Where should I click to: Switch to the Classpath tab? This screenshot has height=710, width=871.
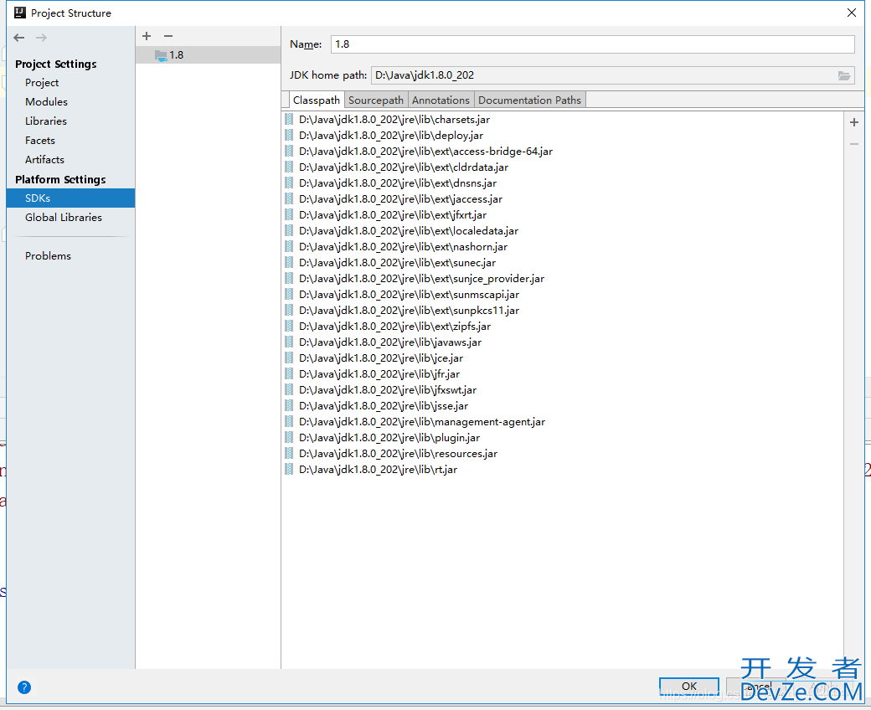tap(316, 100)
